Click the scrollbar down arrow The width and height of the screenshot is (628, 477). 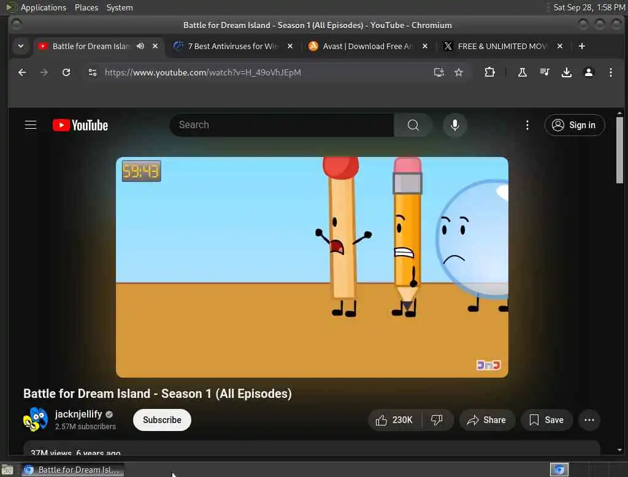[619, 450]
